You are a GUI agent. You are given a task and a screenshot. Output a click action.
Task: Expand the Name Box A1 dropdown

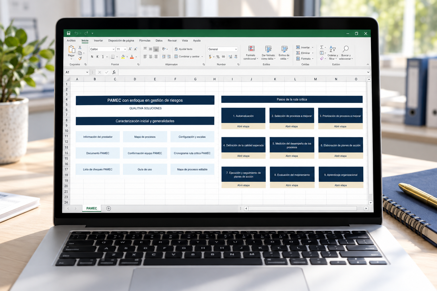click(87, 72)
